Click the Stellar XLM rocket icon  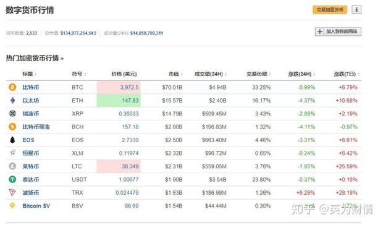coord(12,153)
